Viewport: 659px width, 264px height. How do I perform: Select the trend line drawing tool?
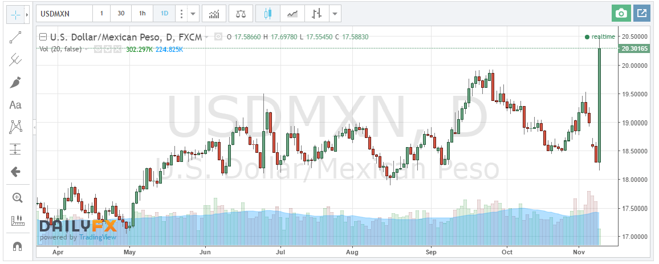(15, 38)
